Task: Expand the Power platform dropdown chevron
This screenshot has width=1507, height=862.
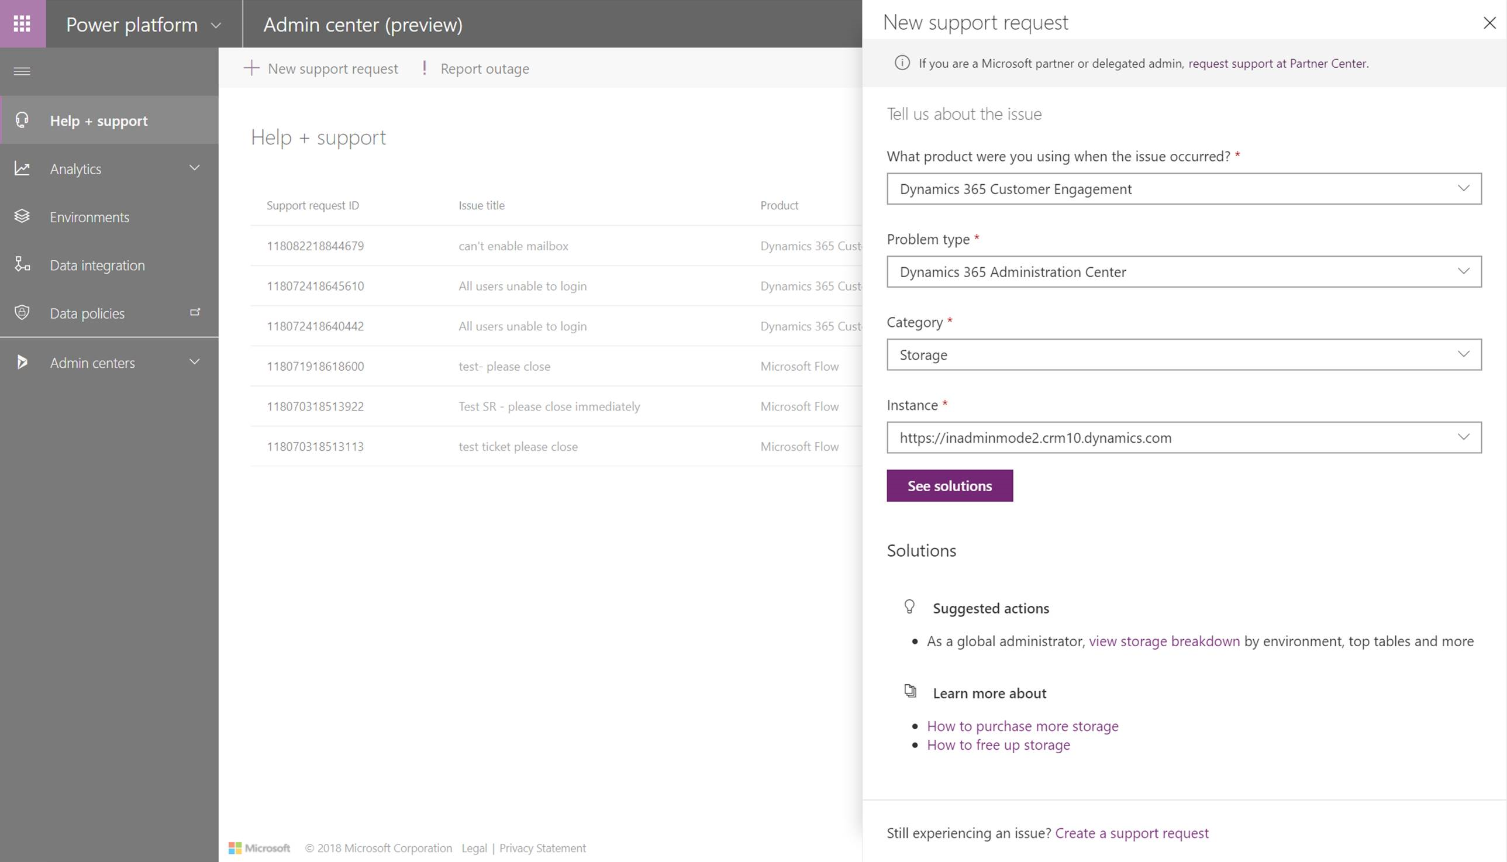Action: pos(216,26)
